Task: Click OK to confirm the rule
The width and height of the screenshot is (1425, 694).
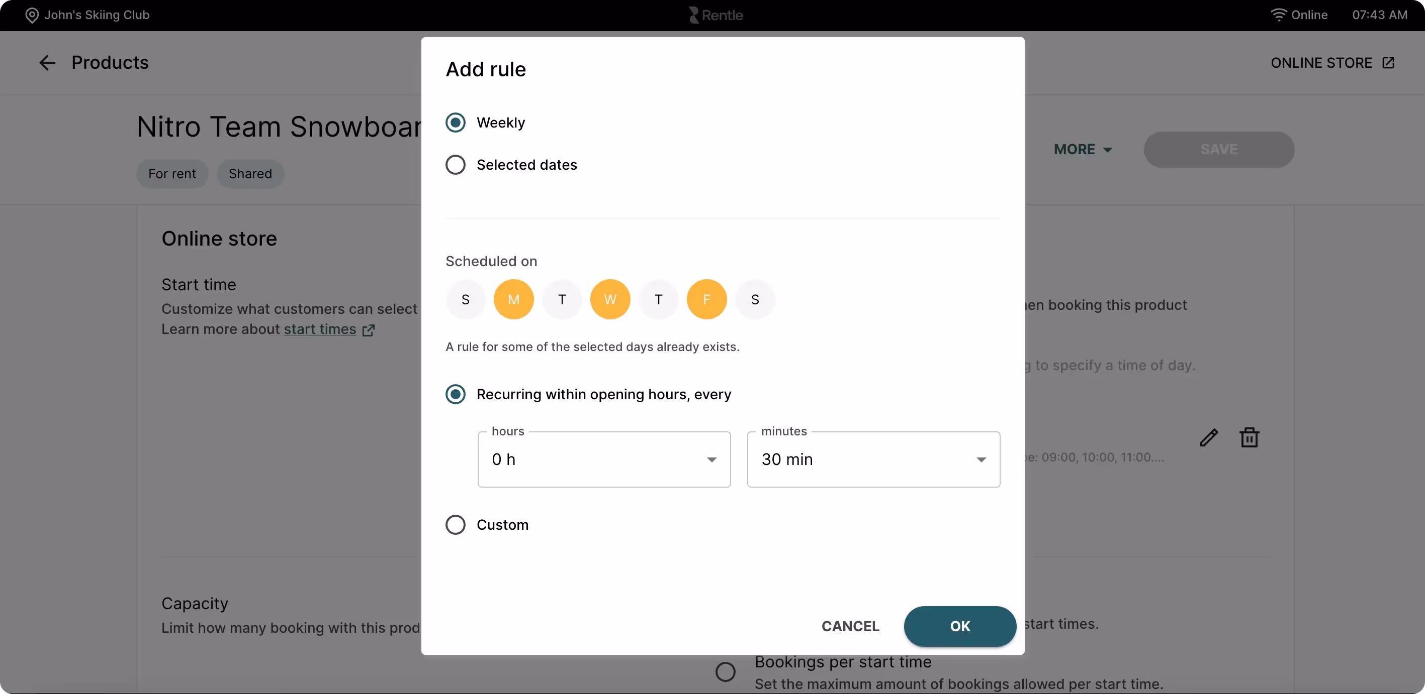Action: [x=959, y=626]
